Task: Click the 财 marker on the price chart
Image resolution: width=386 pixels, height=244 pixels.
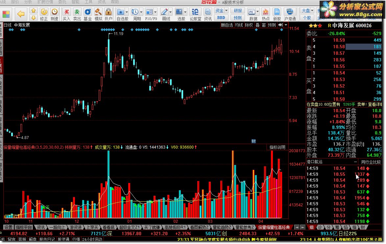Action: pyautogui.click(x=253, y=141)
